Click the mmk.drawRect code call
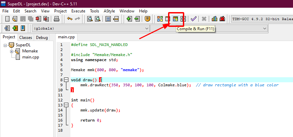This screenshot has height=137, width=293. (x=136, y=85)
